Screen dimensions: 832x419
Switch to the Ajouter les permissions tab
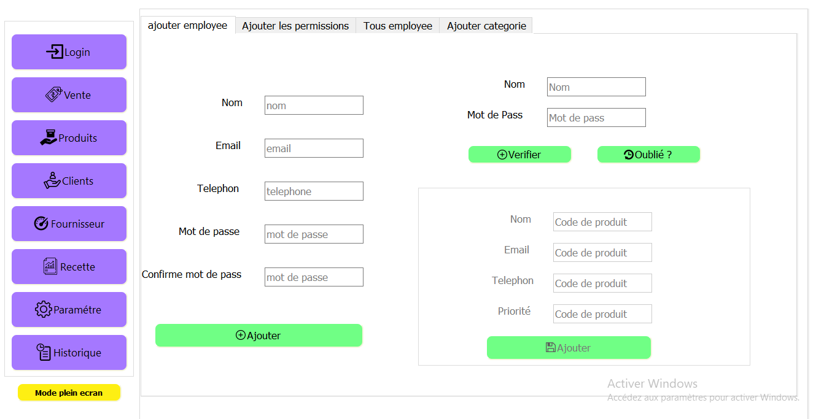(x=295, y=26)
